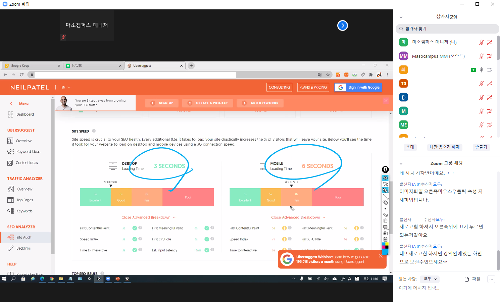Toggle the eye visibility tool in annotation bar
This screenshot has height=302, width=500.
point(385,178)
